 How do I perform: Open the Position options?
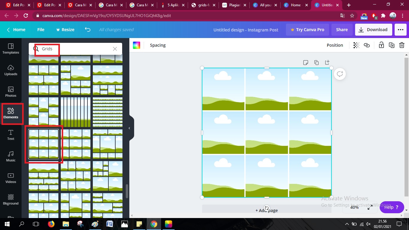tap(335, 45)
